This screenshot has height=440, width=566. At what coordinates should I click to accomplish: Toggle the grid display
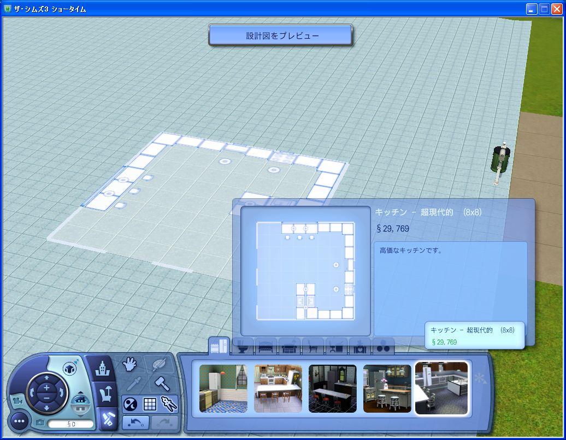[150, 405]
